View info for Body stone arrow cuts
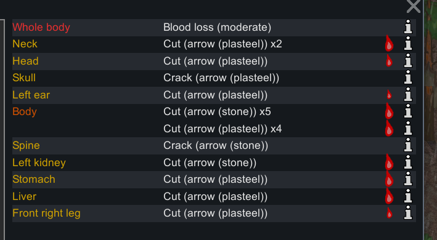 point(408,111)
